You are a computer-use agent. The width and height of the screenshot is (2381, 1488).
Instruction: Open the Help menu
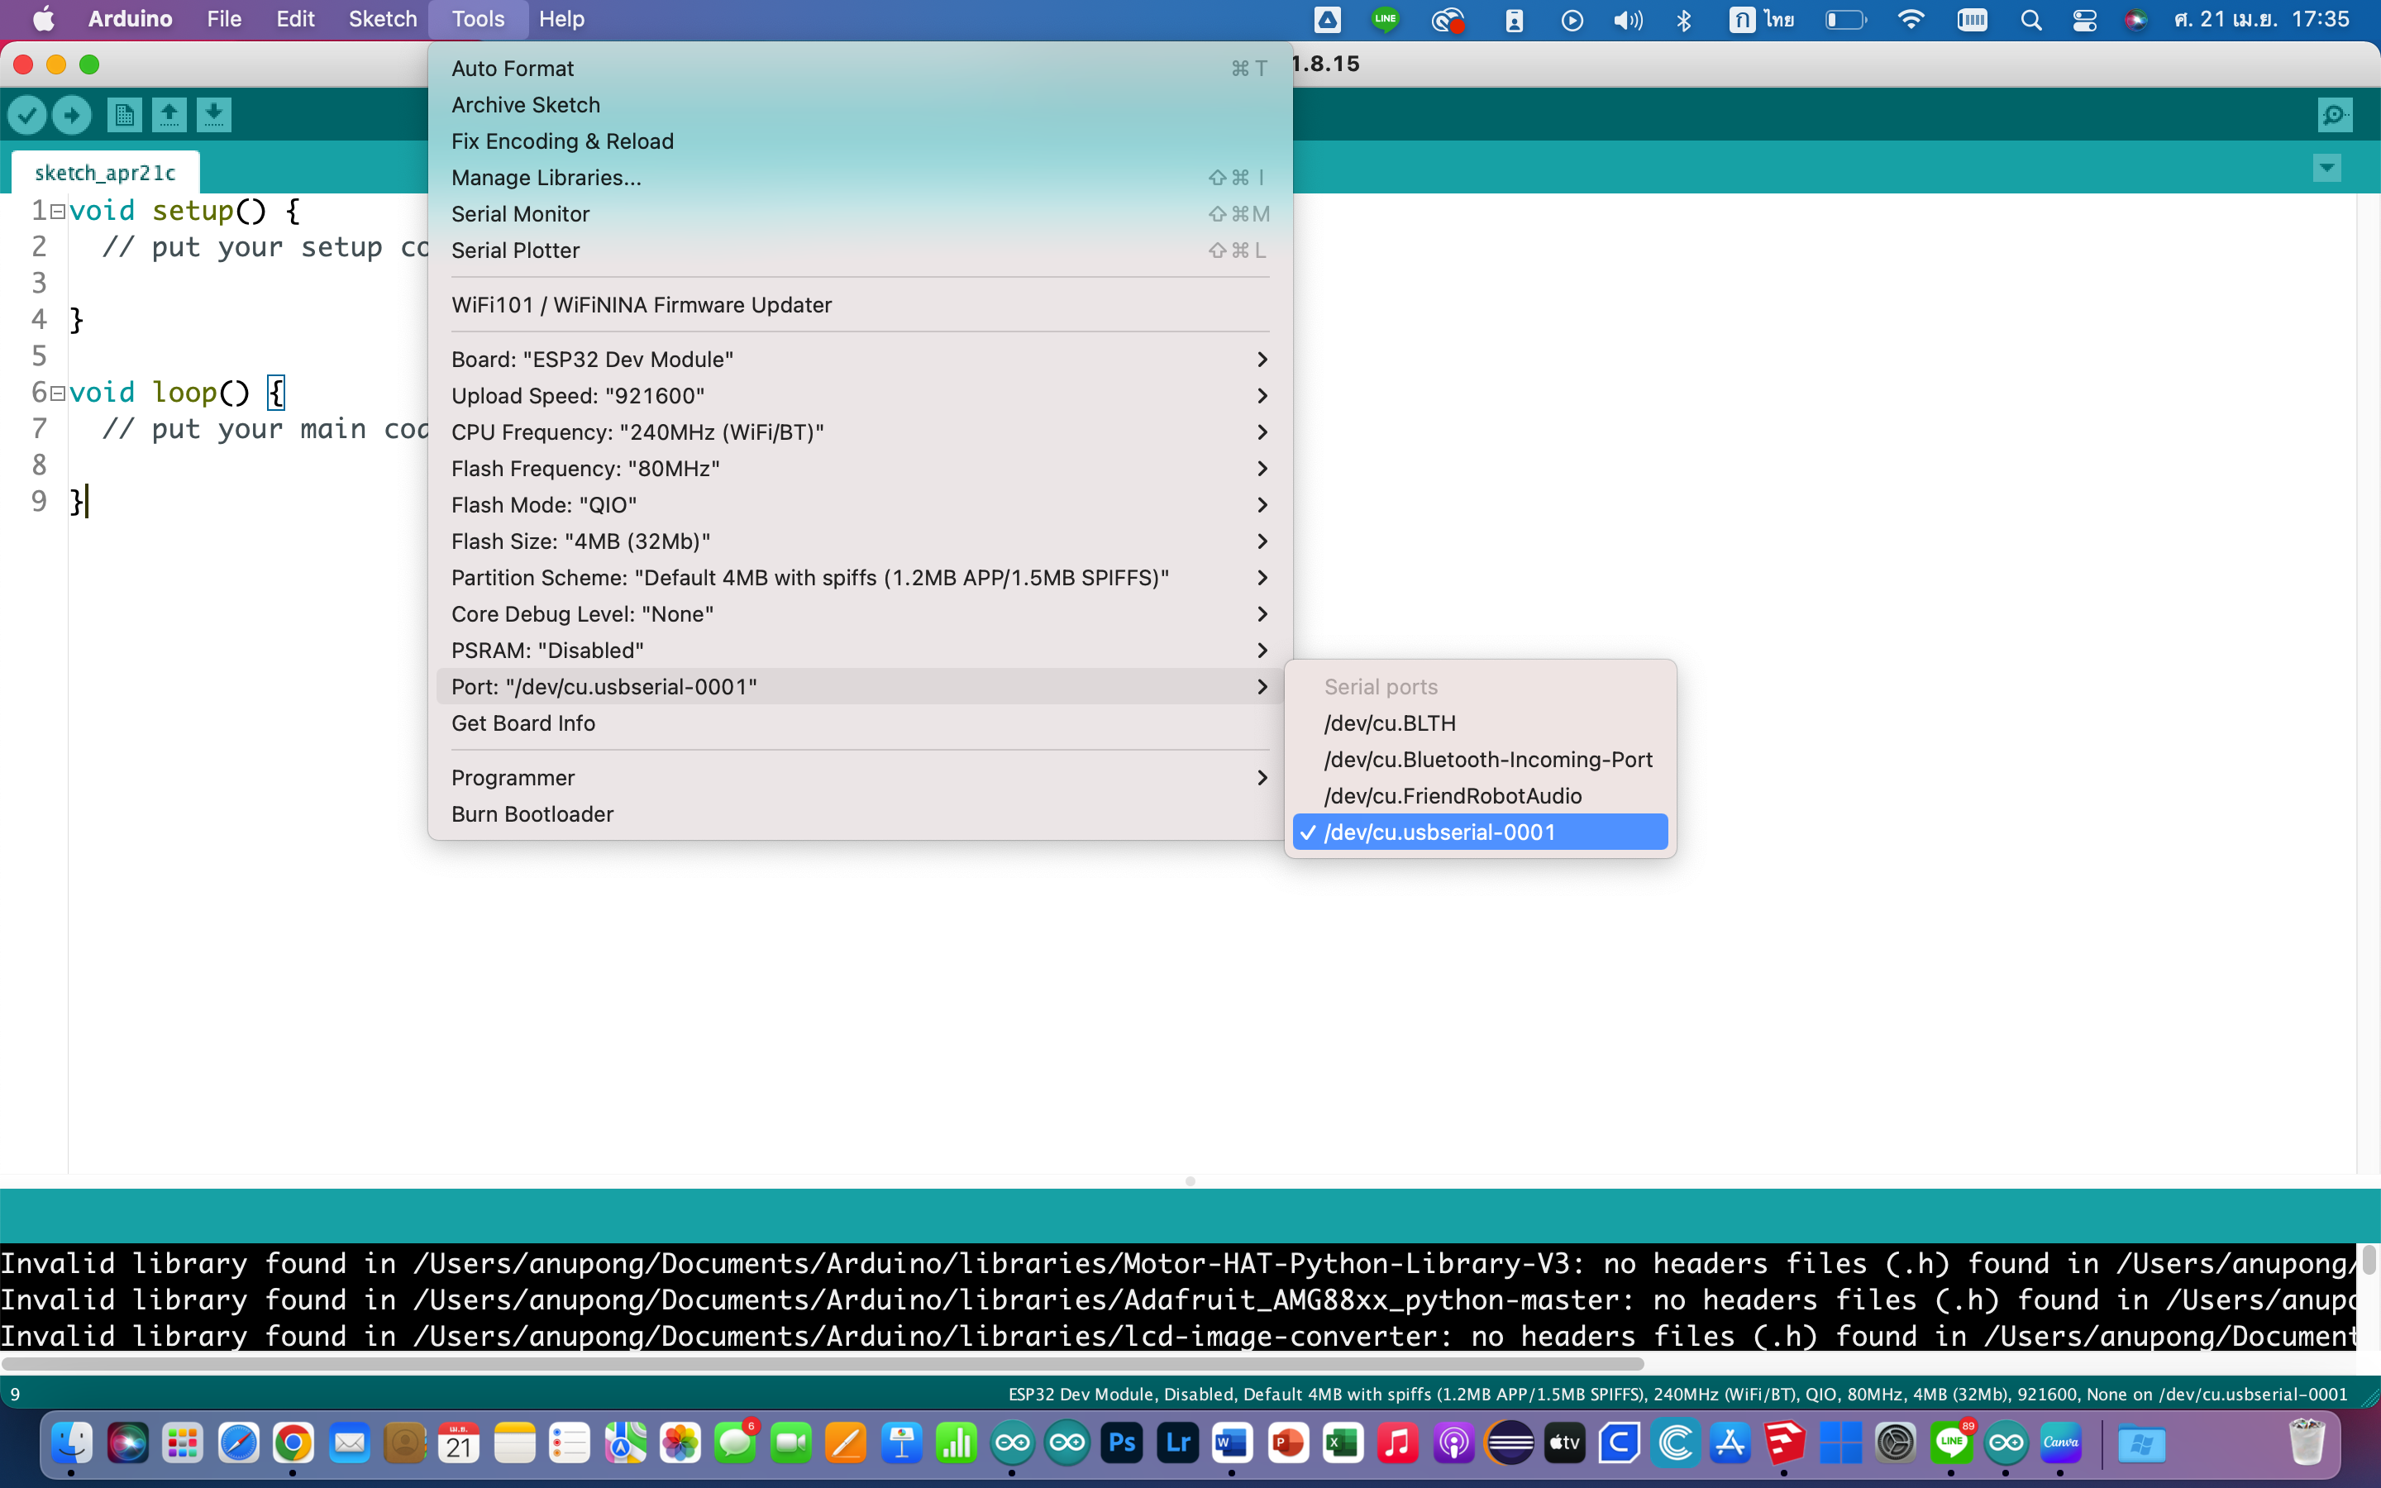point(562,19)
